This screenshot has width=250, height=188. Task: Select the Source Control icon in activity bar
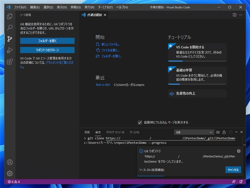(10, 39)
